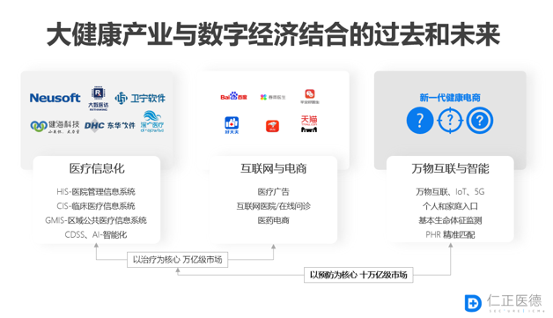Click the Baidu logo

233,96
